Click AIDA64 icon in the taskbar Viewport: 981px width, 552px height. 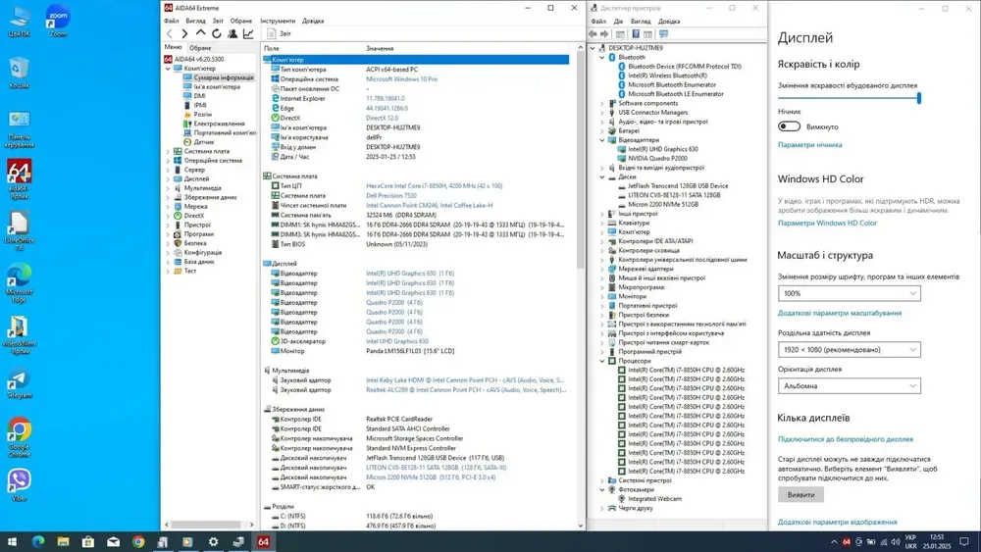point(263,541)
